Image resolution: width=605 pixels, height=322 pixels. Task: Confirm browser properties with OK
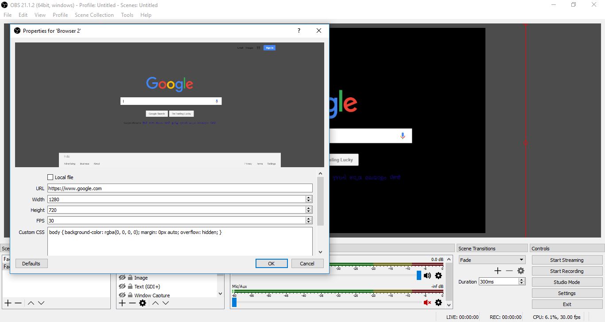(271, 264)
